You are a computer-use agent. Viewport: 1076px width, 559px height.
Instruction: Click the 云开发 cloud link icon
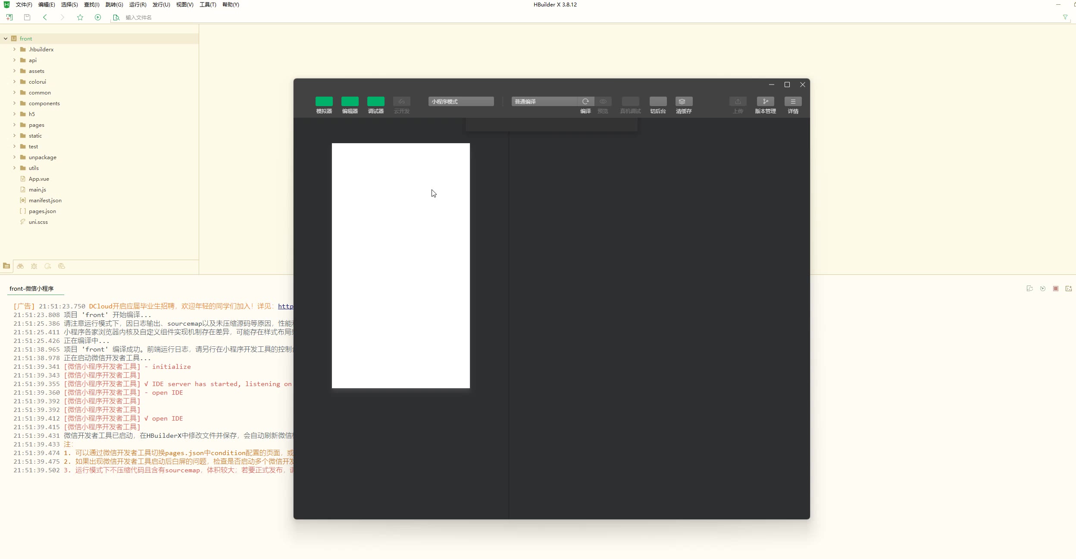click(402, 101)
